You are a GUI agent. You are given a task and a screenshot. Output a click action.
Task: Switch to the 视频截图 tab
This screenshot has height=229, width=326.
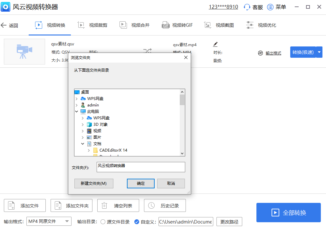point(219,25)
